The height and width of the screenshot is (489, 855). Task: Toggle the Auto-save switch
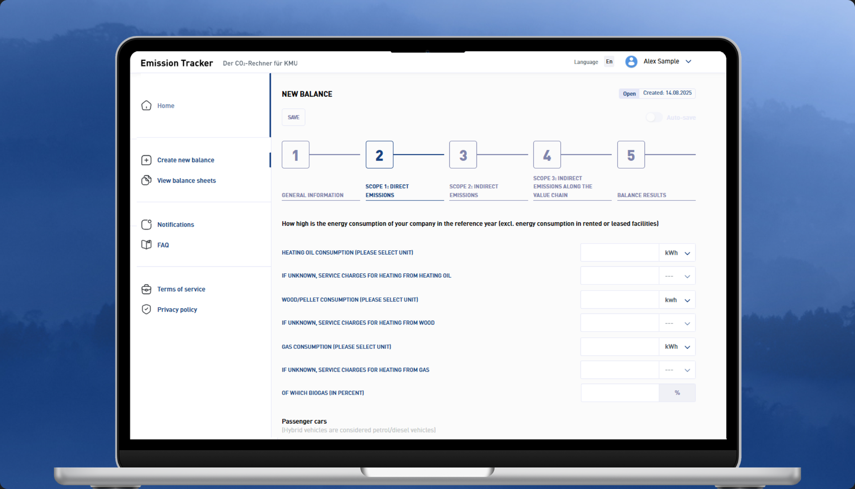[x=654, y=118]
